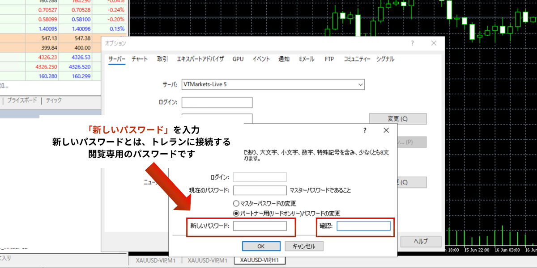Screen dimensions: 537x268
Task: Select the XAUUSD-VIP,H1 chart tab
Action: [x=260, y=260]
